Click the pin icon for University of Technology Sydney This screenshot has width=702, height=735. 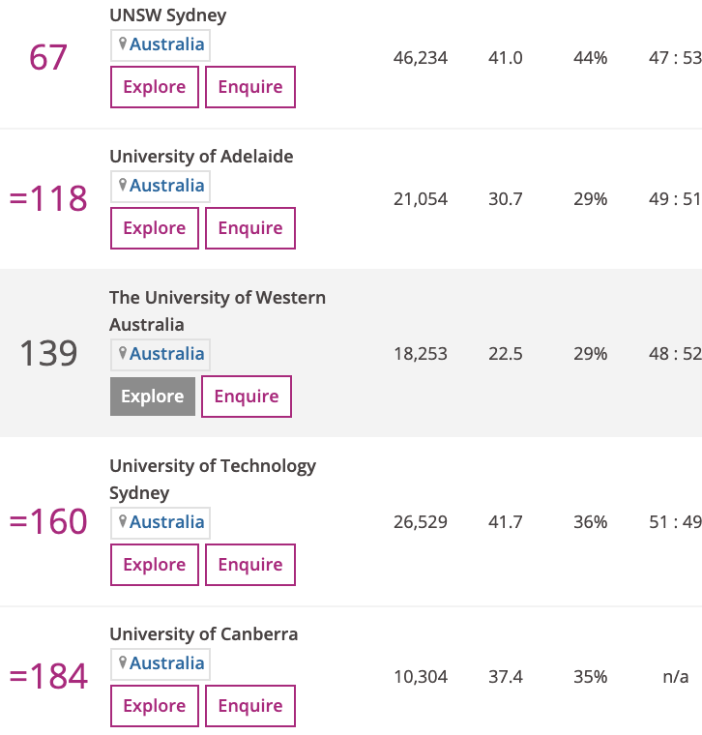pyautogui.click(x=123, y=521)
